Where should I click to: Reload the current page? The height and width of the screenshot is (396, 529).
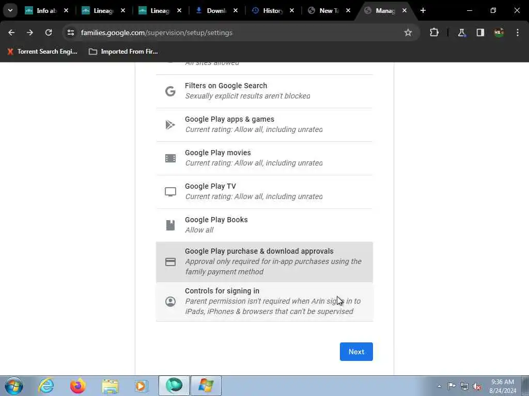click(49, 32)
